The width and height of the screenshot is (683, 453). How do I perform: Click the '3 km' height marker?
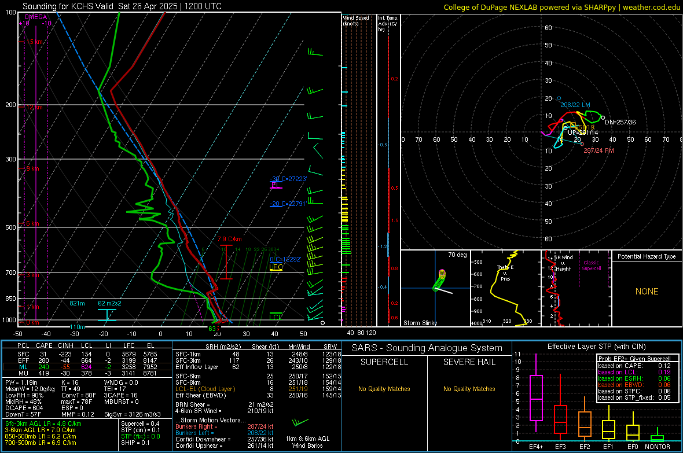(32, 275)
